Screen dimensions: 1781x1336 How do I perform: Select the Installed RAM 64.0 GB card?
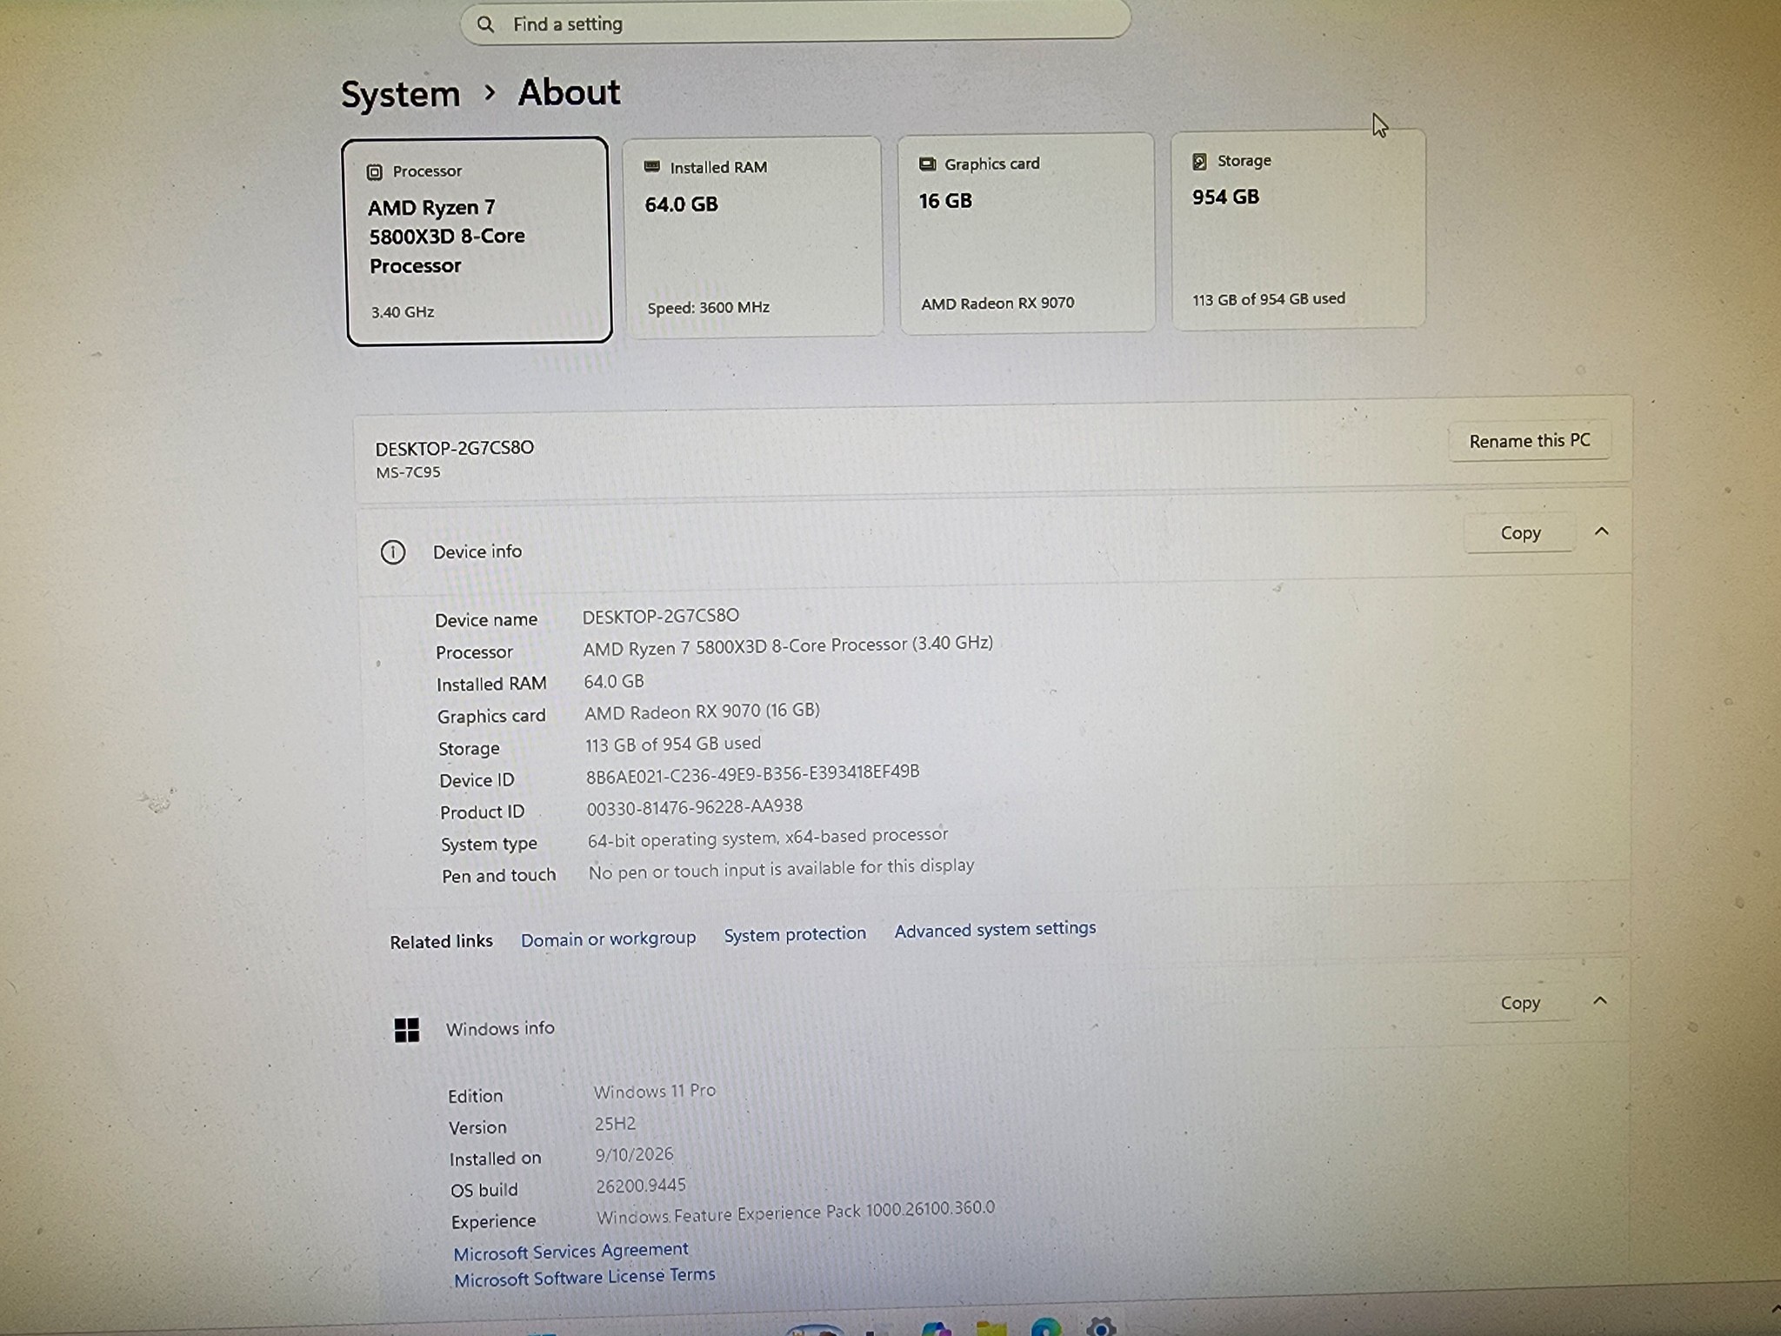(x=753, y=237)
